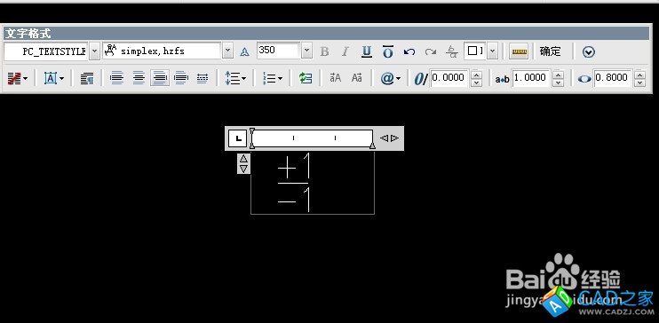Toggle the ruler display icon
Image resolution: width=659 pixels, height=323 pixels.
click(x=520, y=51)
